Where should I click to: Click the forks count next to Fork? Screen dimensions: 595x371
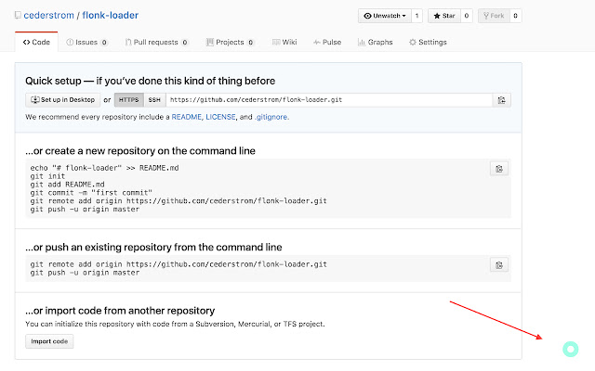pos(515,16)
